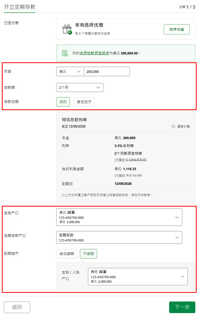
Task: Click the 返回 back button
Action: point(17,307)
